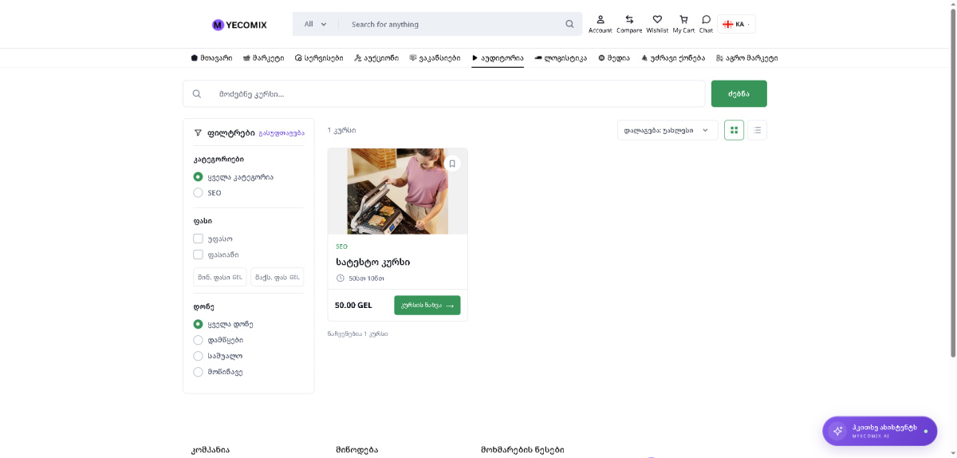The width and height of the screenshot is (957, 458).
Task: Focus the maximum price GEL field
Action: point(278,277)
